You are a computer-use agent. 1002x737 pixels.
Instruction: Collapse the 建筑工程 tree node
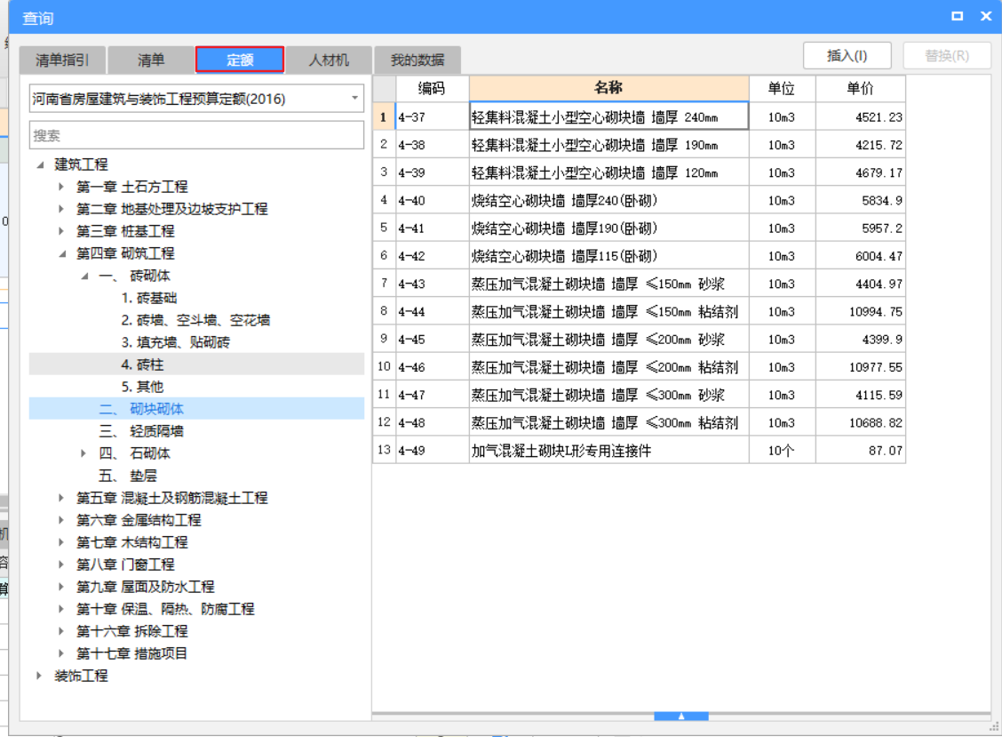(x=40, y=165)
